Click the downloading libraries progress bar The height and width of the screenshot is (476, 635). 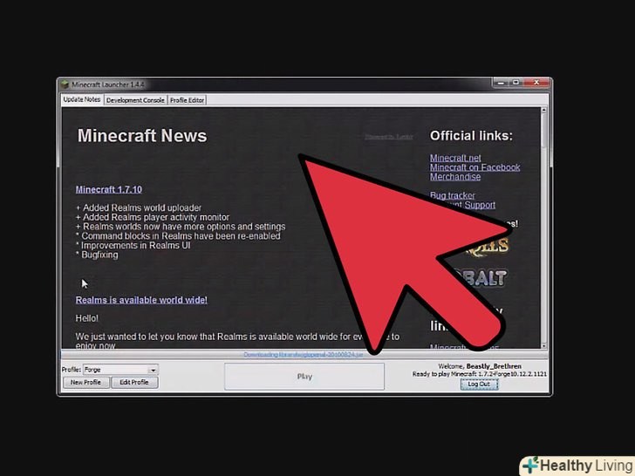point(304,355)
